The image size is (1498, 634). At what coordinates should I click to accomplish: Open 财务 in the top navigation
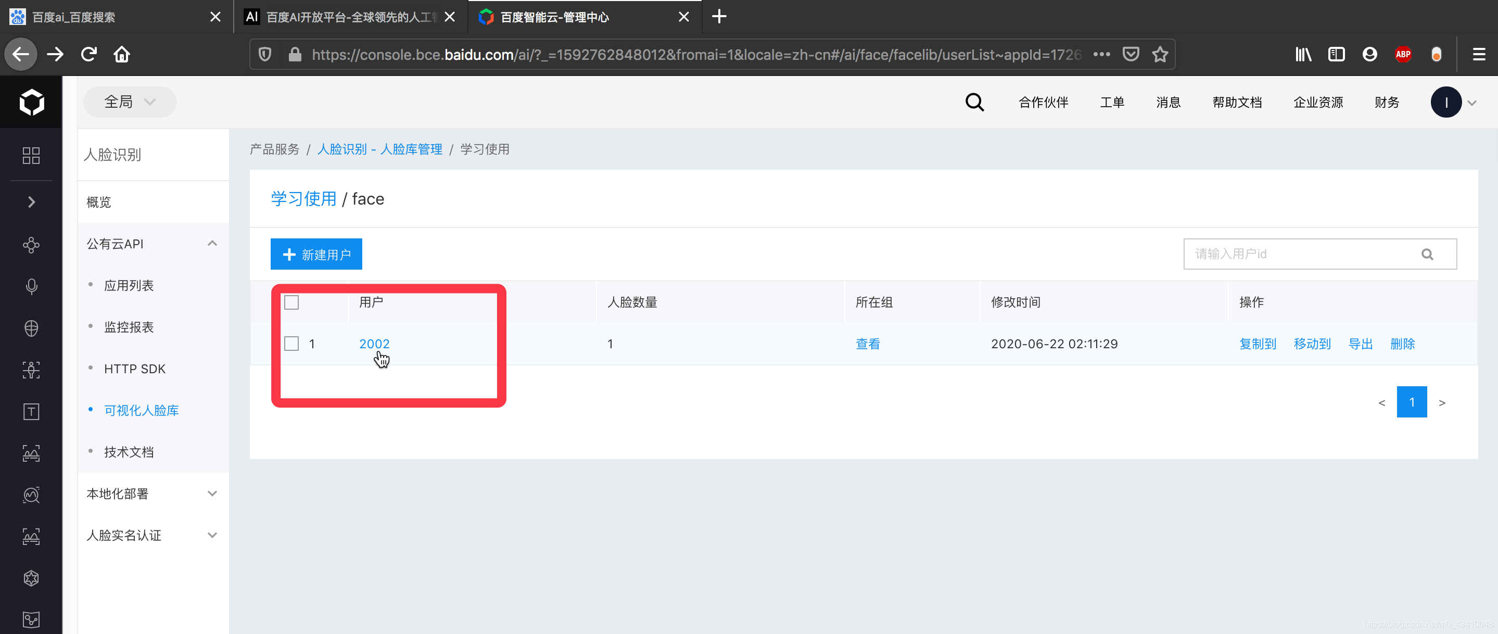point(1386,103)
